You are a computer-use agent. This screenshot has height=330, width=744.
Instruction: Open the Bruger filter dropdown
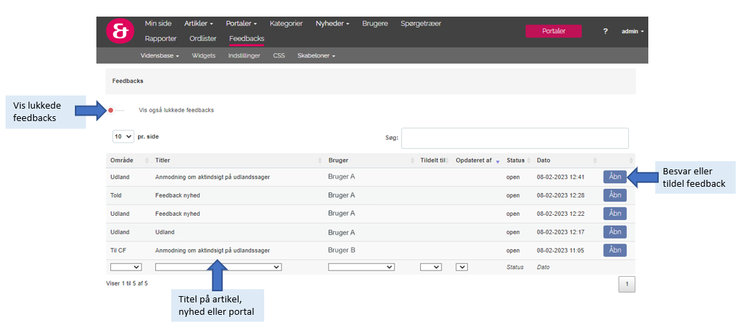(361, 267)
